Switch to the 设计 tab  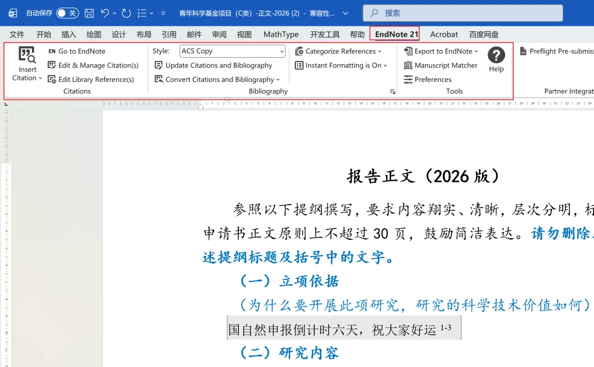[119, 35]
